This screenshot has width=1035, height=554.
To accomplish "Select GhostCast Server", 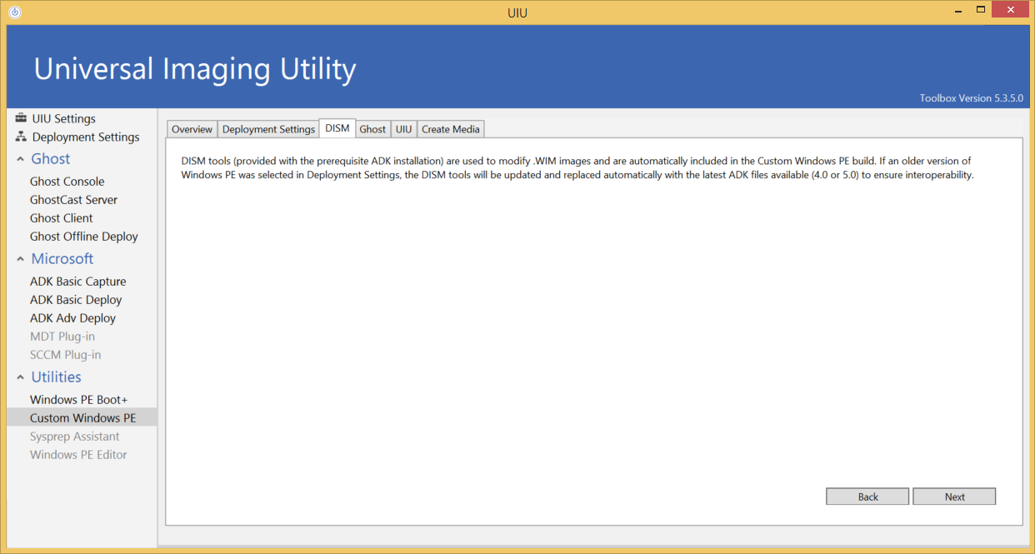I will tap(73, 200).
